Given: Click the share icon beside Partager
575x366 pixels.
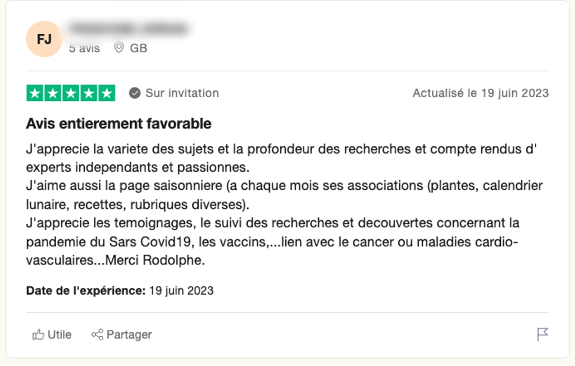Looking at the screenshot, I should (97, 335).
